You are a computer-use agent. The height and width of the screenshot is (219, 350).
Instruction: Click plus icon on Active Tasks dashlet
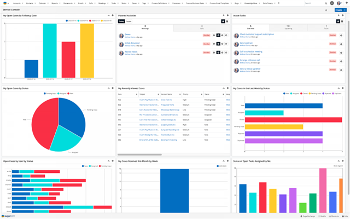pos(339,15)
